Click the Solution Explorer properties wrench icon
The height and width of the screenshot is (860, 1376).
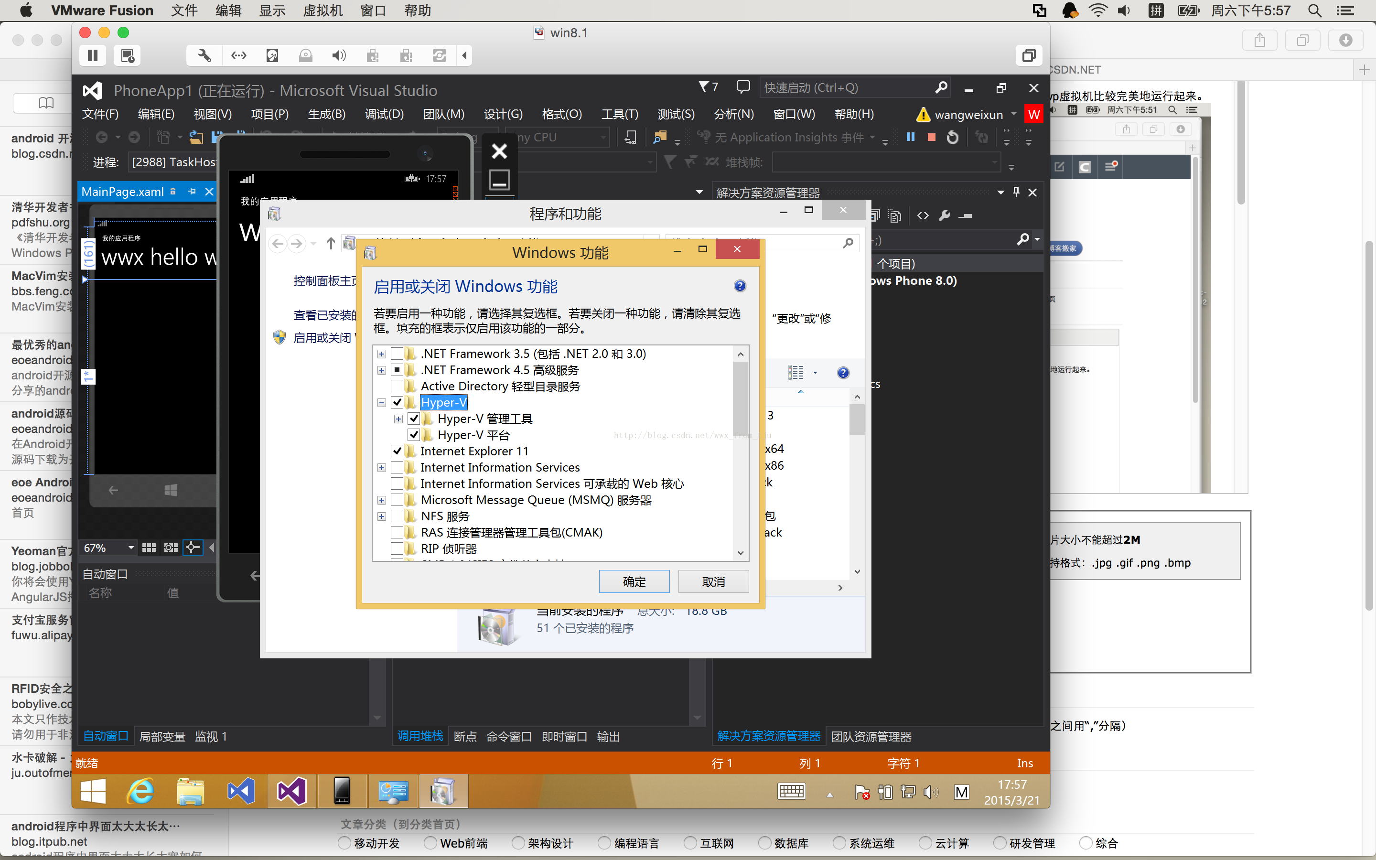coord(945,215)
